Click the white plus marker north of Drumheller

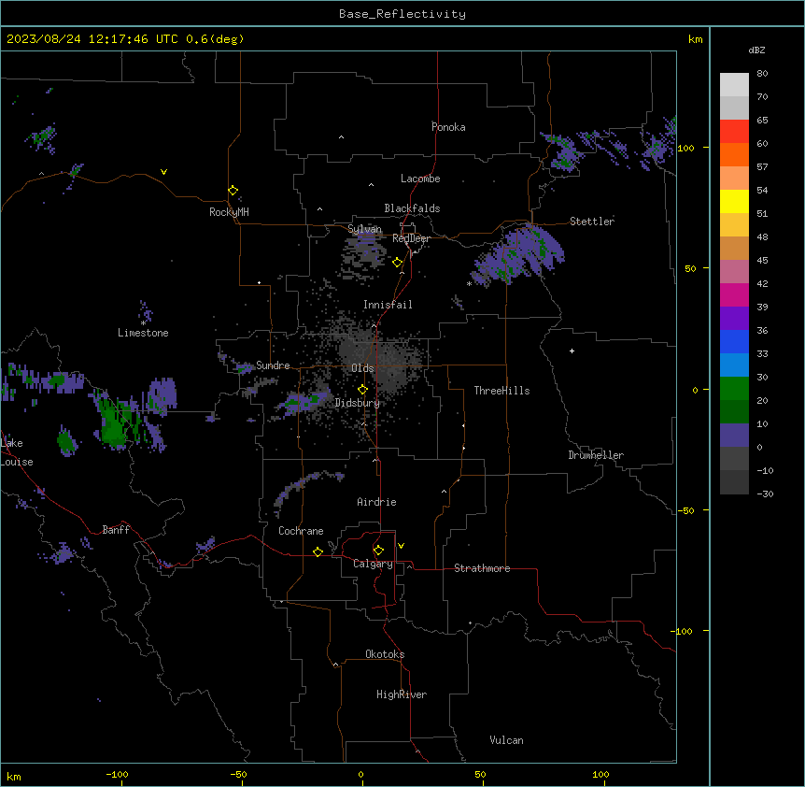572,351
